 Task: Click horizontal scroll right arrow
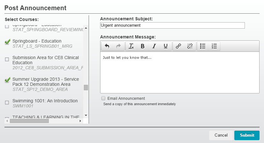coord(80,121)
